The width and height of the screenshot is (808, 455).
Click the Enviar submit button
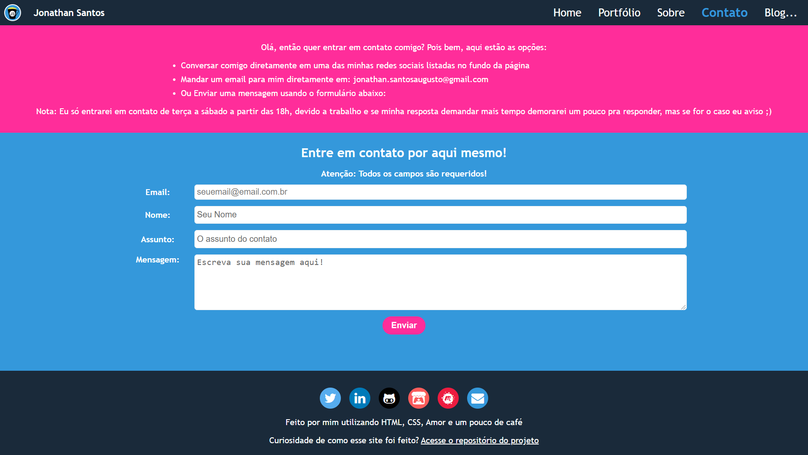(404, 326)
